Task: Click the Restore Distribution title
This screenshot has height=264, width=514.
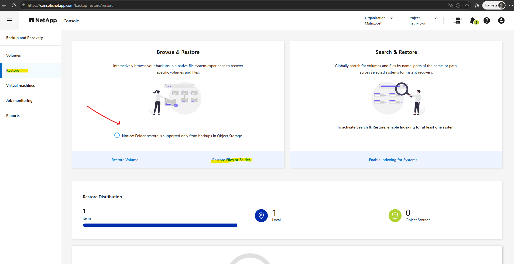Action: [x=102, y=197]
